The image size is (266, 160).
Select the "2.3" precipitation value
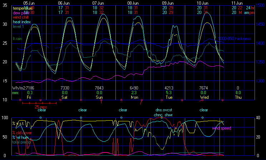point(134,93)
